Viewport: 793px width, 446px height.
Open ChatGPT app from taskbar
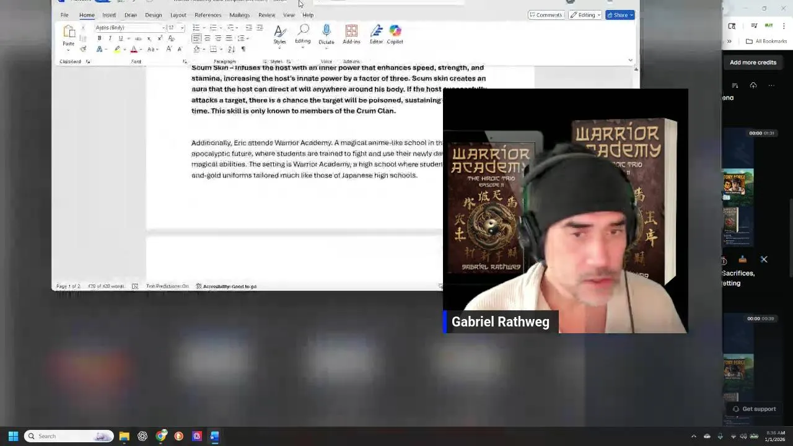click(x=142, y=436)
